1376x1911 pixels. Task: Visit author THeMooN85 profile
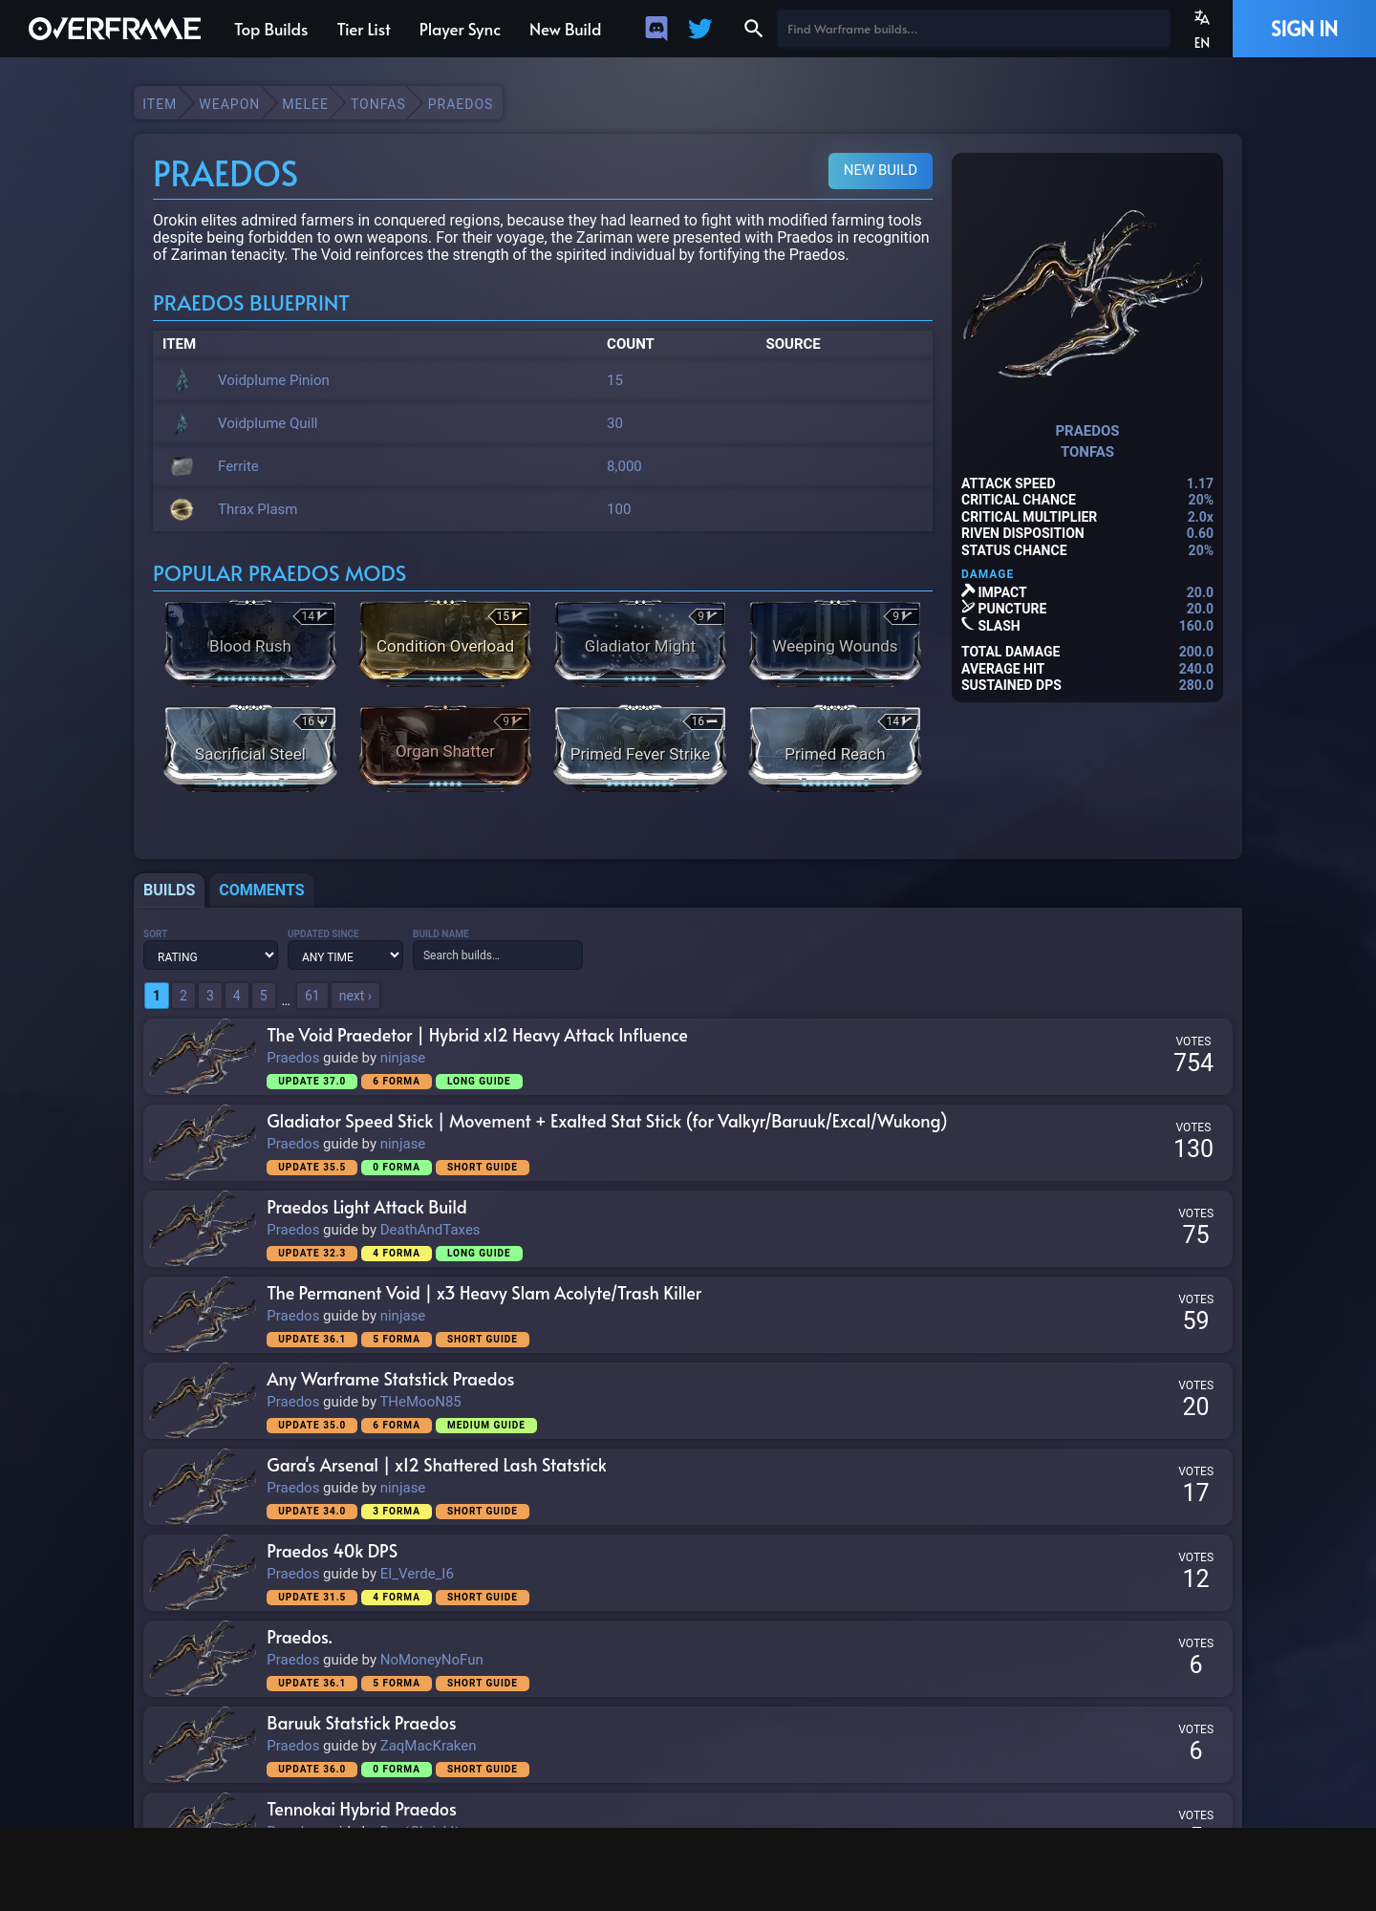[x=420, y=1402]
